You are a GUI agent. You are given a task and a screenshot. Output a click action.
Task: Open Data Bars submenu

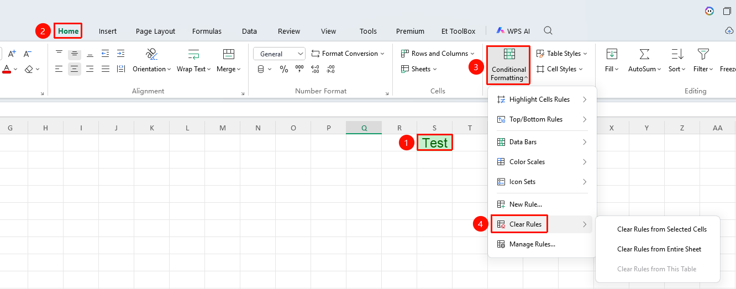coord(542,142)
